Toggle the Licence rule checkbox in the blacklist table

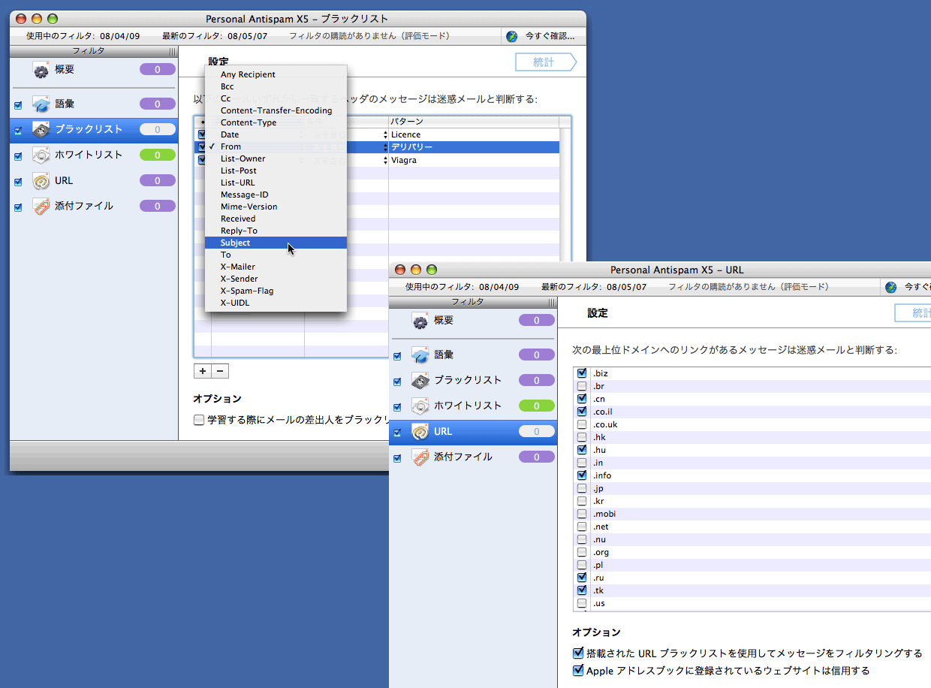201,134
